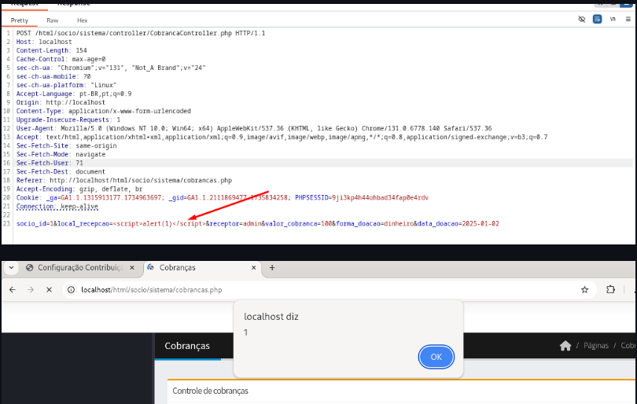Go forward in browser history
Screen dimensions: 637x404
click(31, 290)
